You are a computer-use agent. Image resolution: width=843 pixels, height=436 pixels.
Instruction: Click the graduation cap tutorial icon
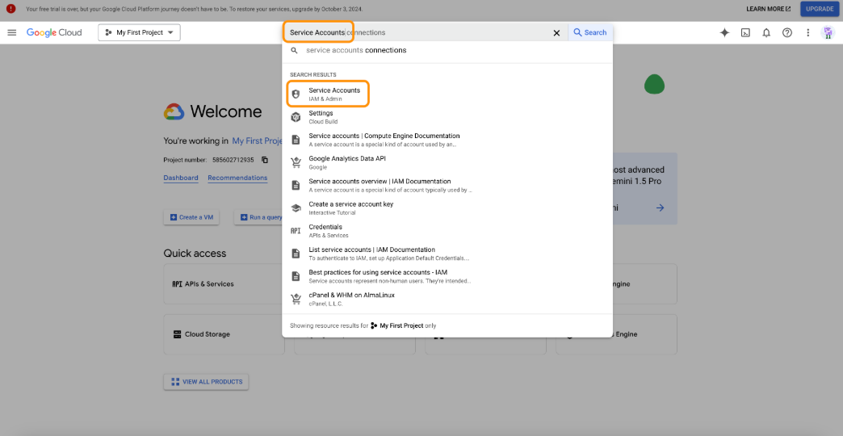coord(296,208)
